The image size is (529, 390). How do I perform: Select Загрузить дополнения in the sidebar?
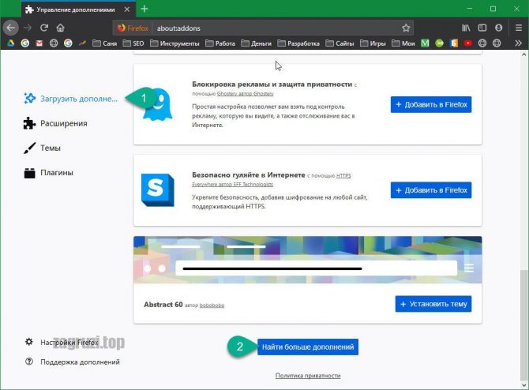(70, 99)
